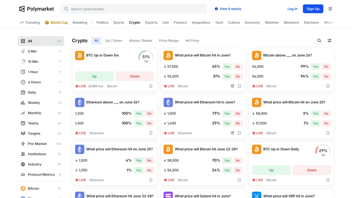Image resolution: width=352 pixels, height=198 pixels.
Task: Open the Bitcoin sidebar category
Action: (41, 189)
